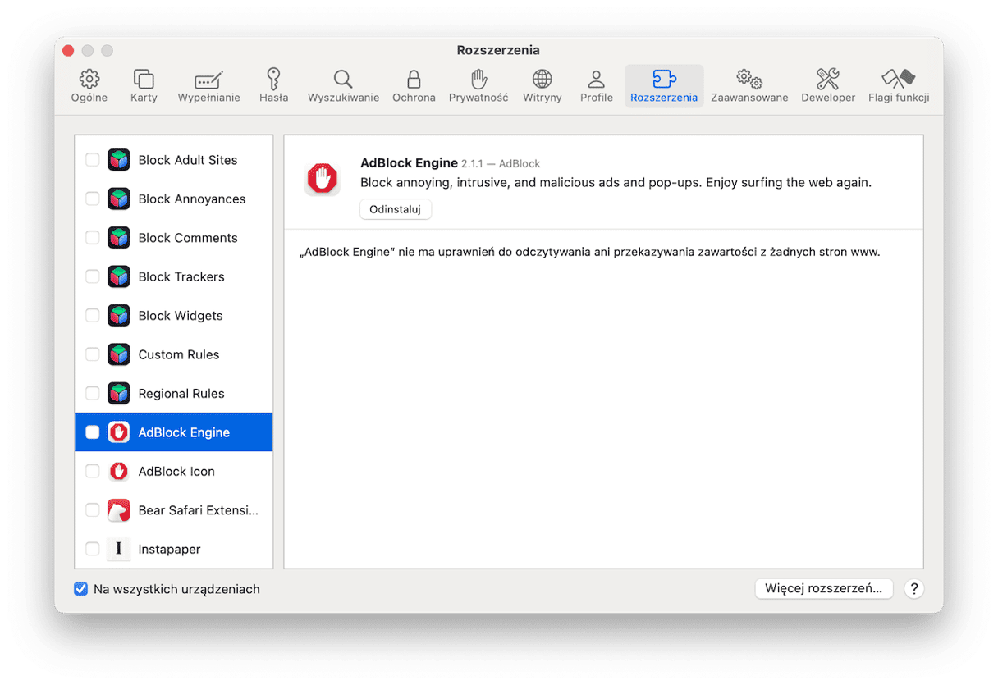
Task: Click the Block Widgets cube icon
Action: 119,316
